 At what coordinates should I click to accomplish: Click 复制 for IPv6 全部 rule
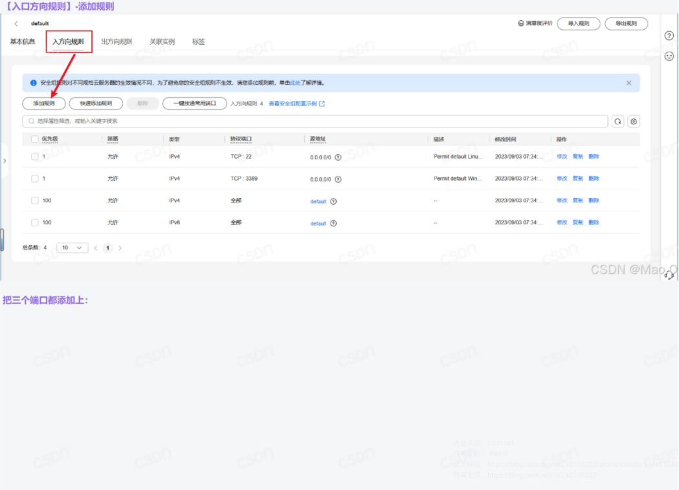pyautogui.click(x=577, y=223)
